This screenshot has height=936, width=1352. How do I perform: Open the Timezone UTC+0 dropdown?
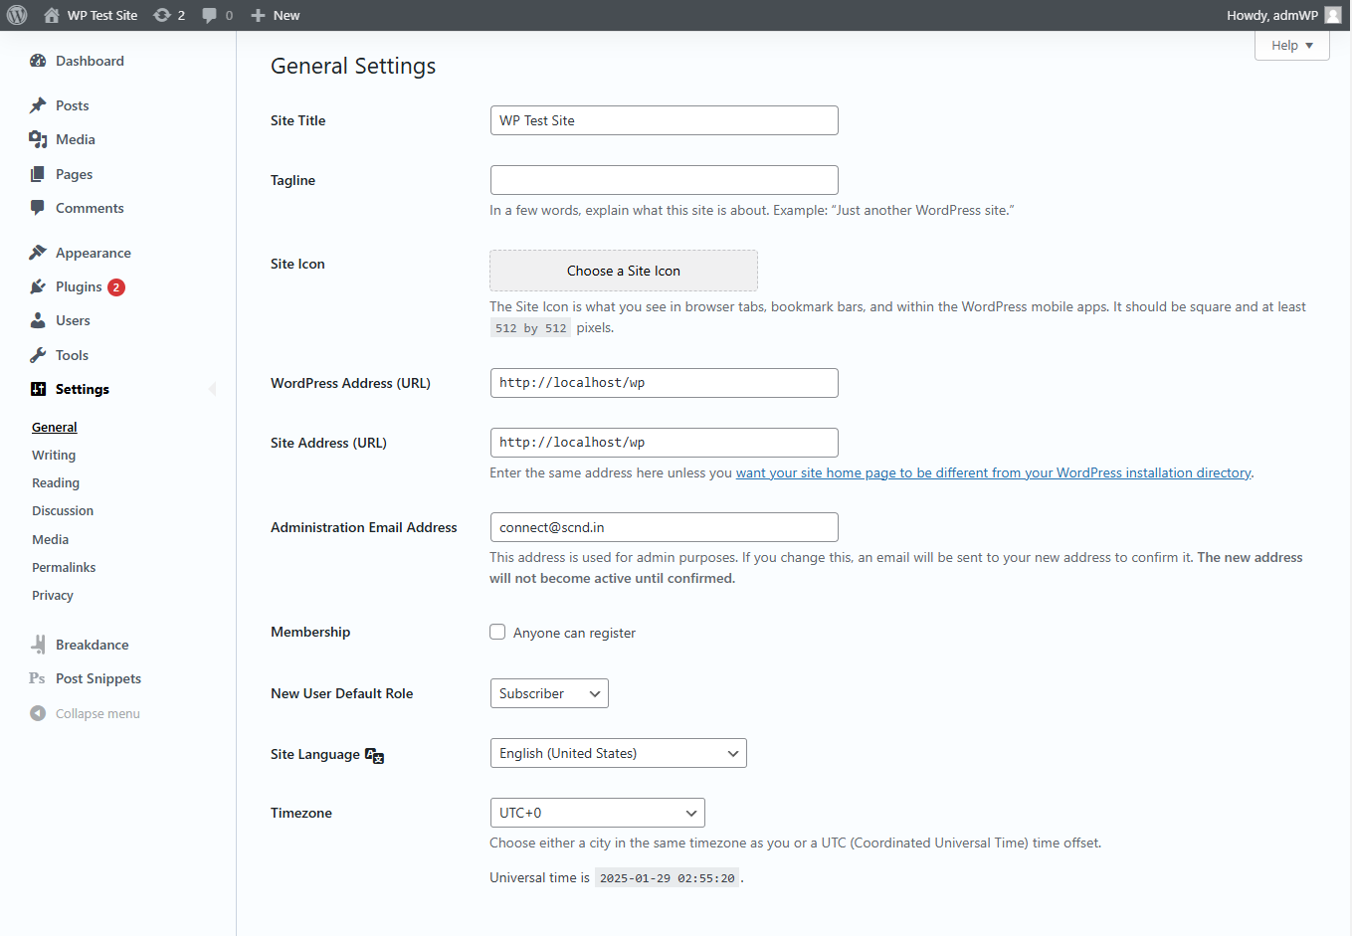pyautogui.click(x=598, y=813)
